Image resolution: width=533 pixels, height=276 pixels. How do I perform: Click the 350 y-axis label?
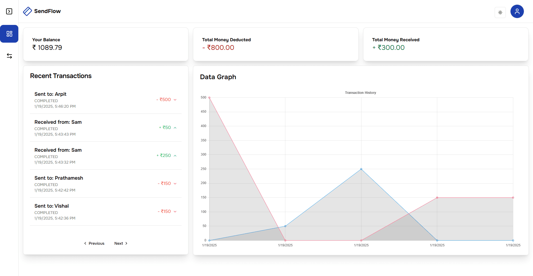[203, 140]
